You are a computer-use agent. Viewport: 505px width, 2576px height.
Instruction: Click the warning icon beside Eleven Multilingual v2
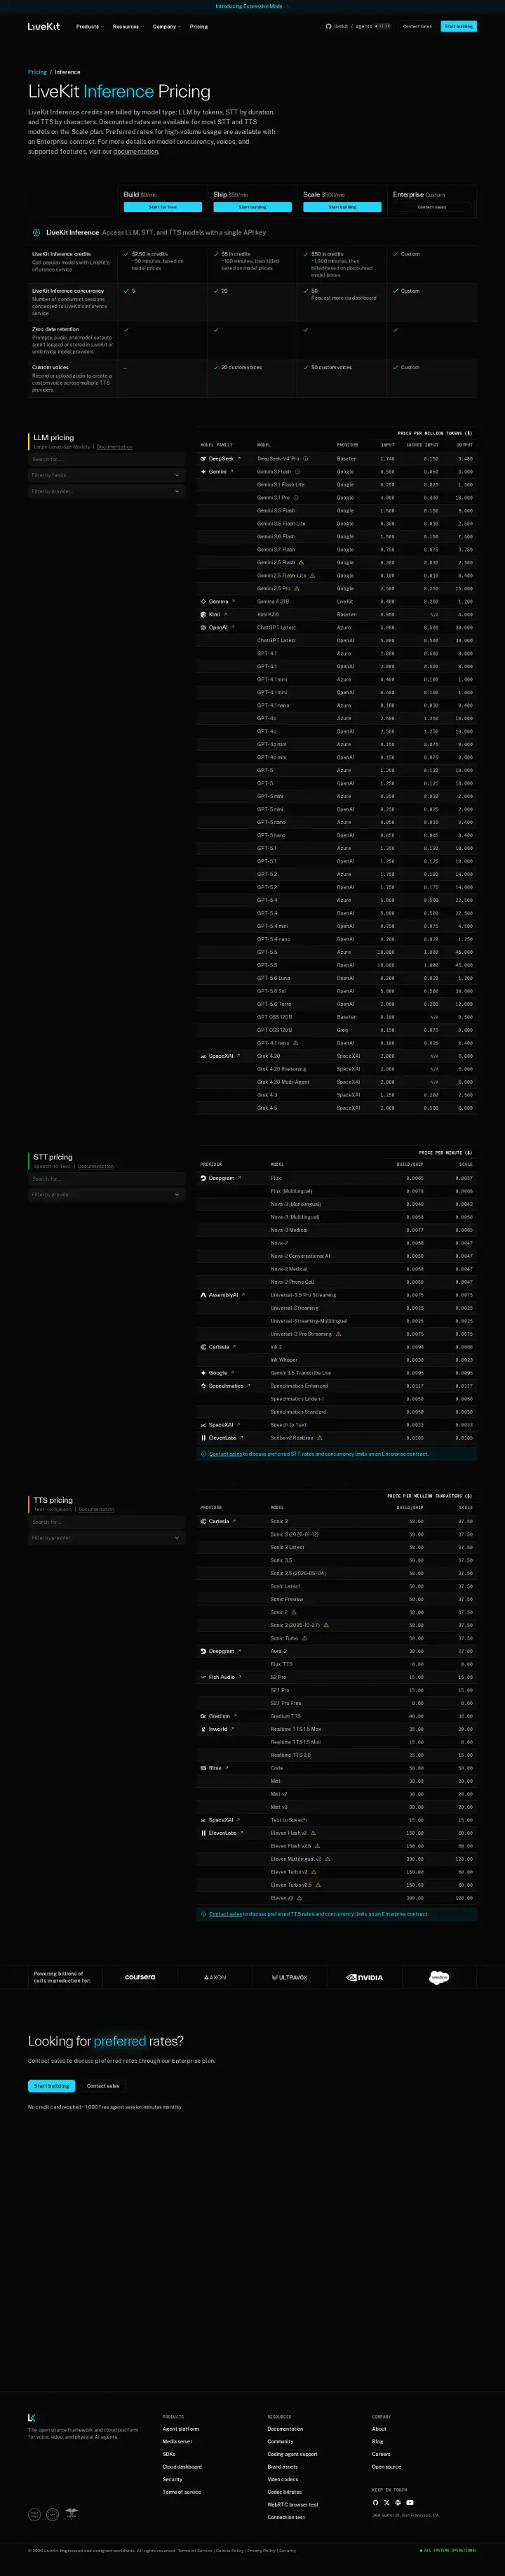click(327, 1859)
